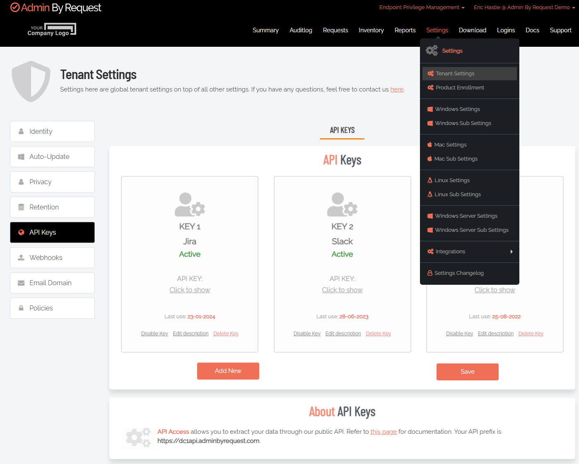Open 'this page' API documentation link

384,432
